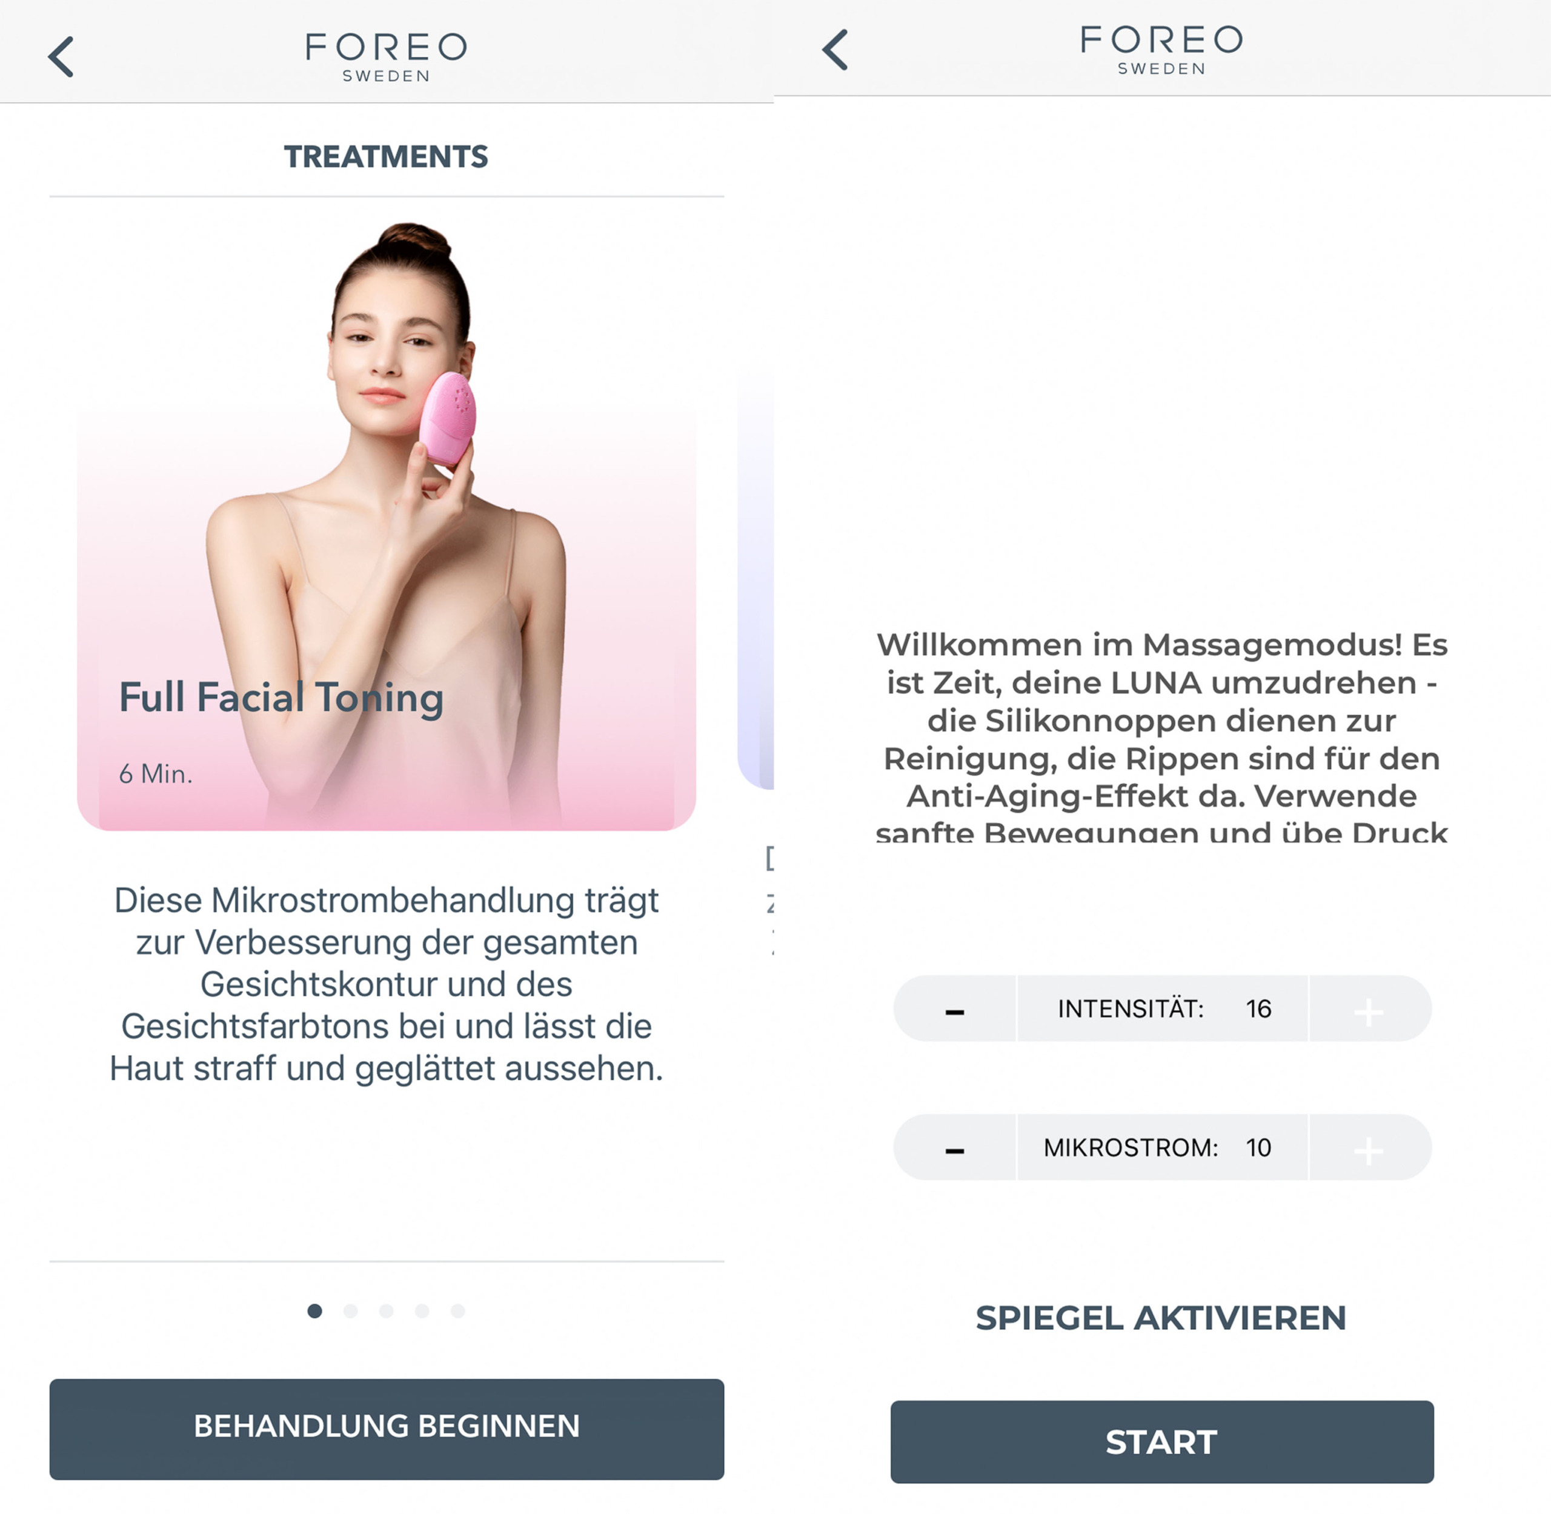Increase Mikrostrom with the plus button
Viewport: 1551px width, 1514px height.
tap(1369, 1147)
